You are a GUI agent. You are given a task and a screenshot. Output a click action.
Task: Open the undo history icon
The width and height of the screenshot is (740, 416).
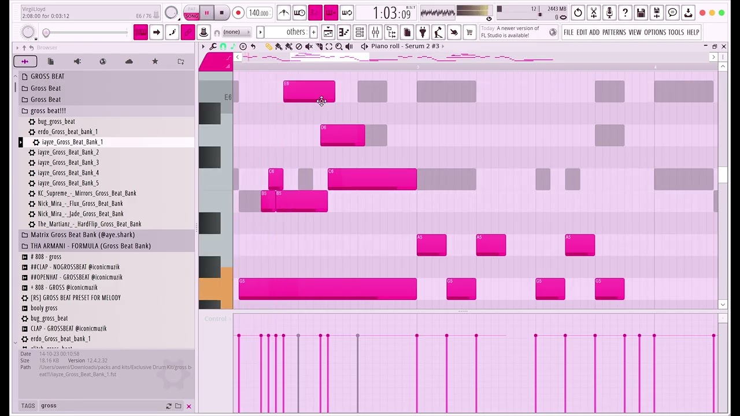tap(578, 13)
